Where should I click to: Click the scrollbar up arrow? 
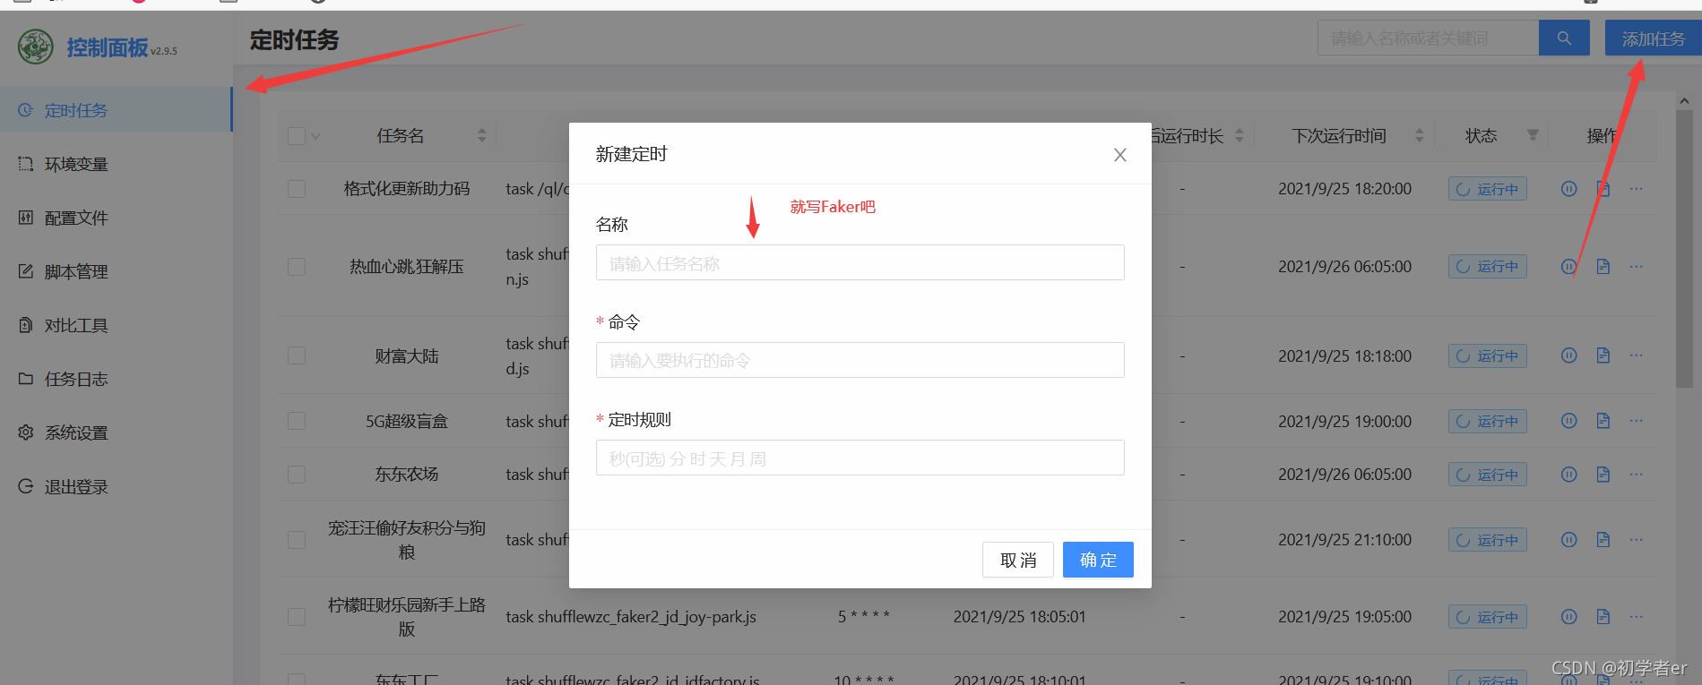(x=1684, y=101)
